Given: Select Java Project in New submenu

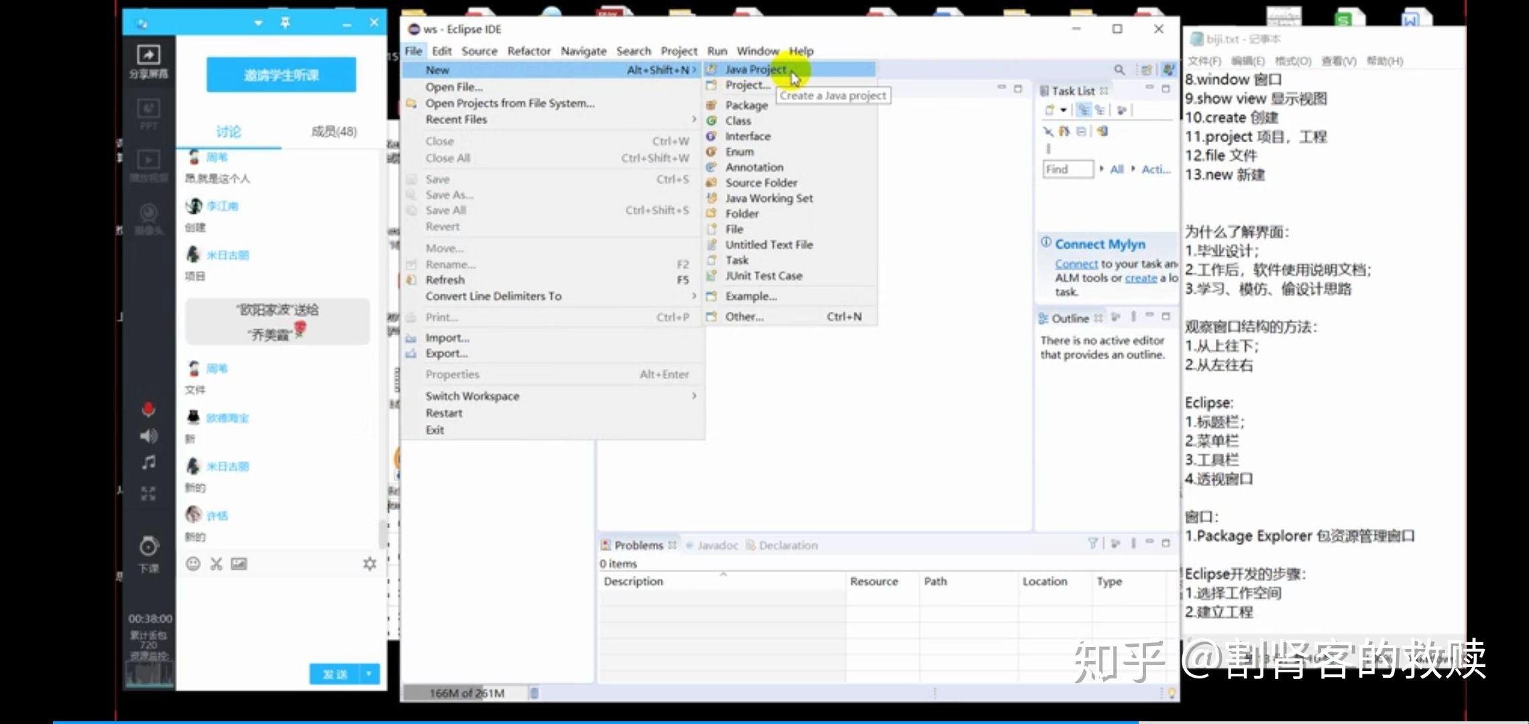Looking at the screenshot, I should [755, 70].
